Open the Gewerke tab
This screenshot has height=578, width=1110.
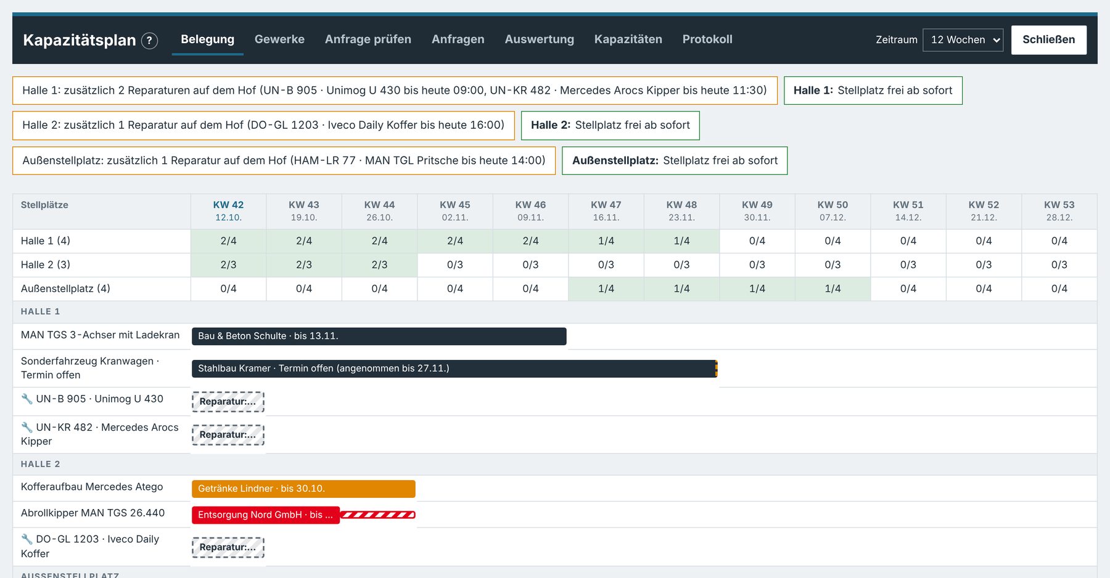tap(279, 39)
